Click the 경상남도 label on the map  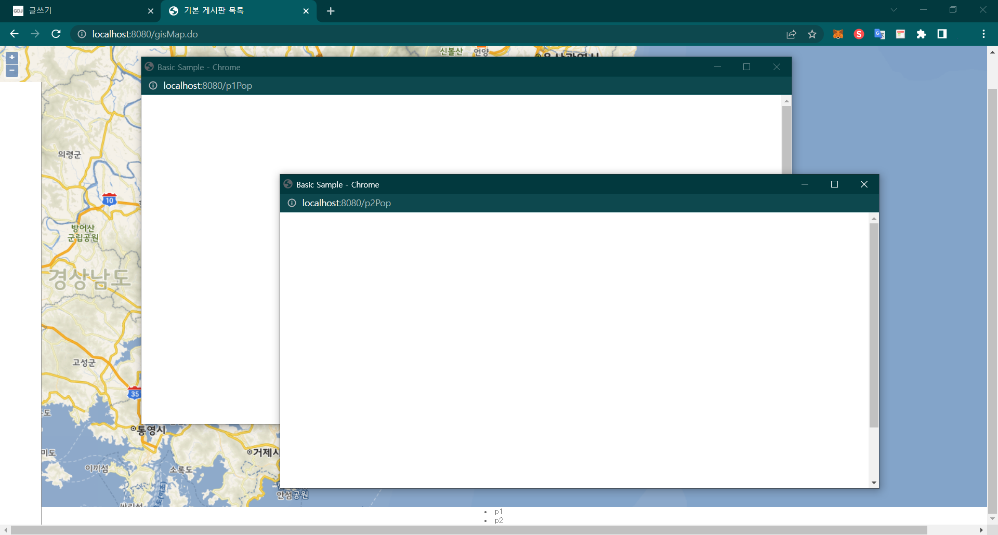pos(90,279)
